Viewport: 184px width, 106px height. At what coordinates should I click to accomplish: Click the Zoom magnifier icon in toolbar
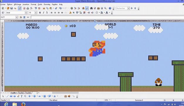[105, 8]
